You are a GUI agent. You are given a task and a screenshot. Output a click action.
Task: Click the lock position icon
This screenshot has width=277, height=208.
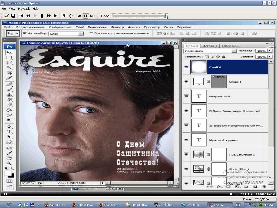pyautogui.click(x=218, y=57)
